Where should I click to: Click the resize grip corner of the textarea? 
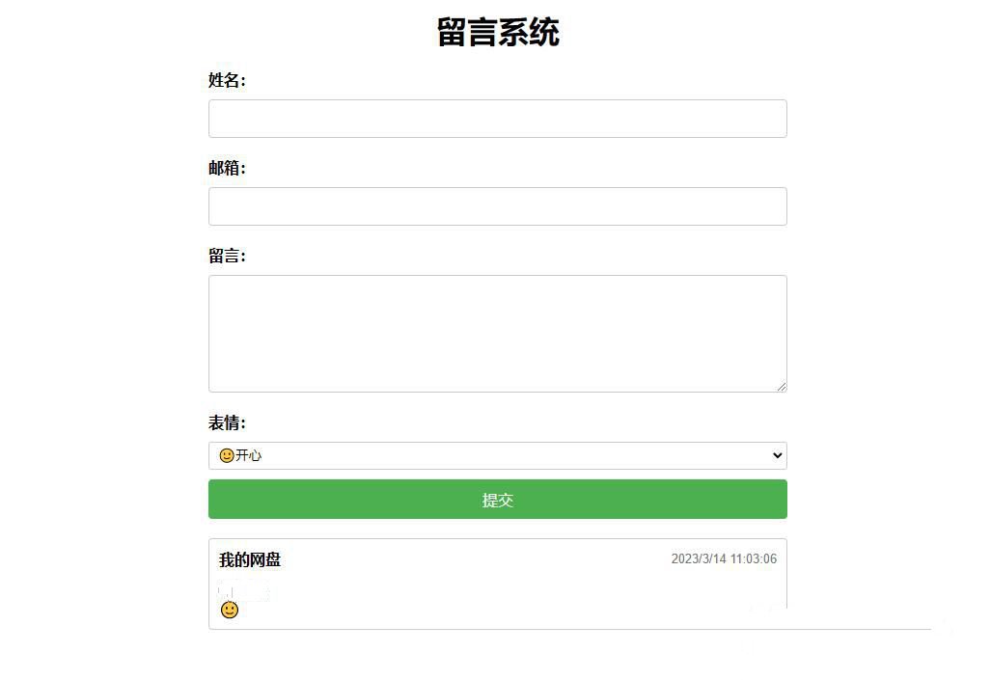pos(782,386)
